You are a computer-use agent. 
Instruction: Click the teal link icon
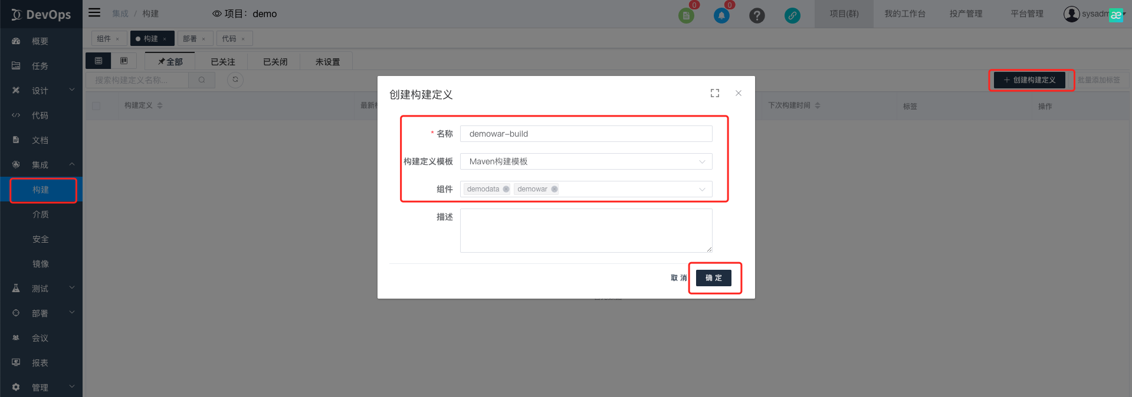point(792,16)
